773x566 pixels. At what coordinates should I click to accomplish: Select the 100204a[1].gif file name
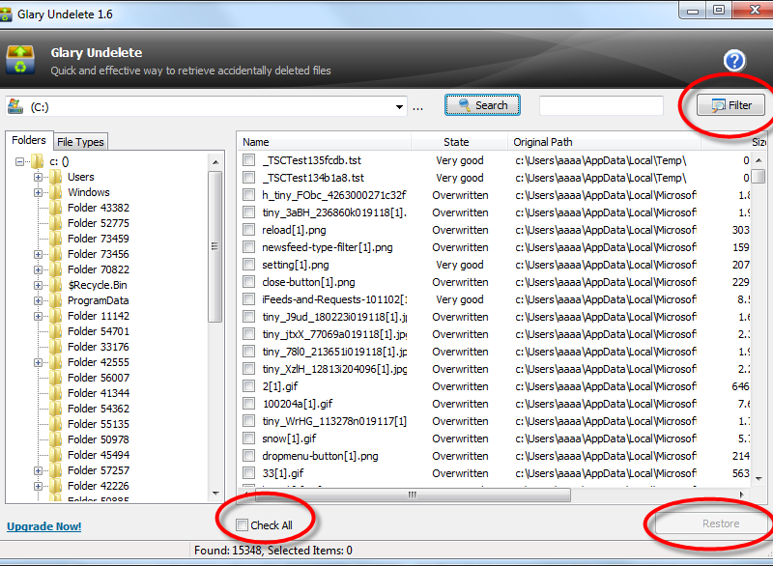tap(298, 404)
